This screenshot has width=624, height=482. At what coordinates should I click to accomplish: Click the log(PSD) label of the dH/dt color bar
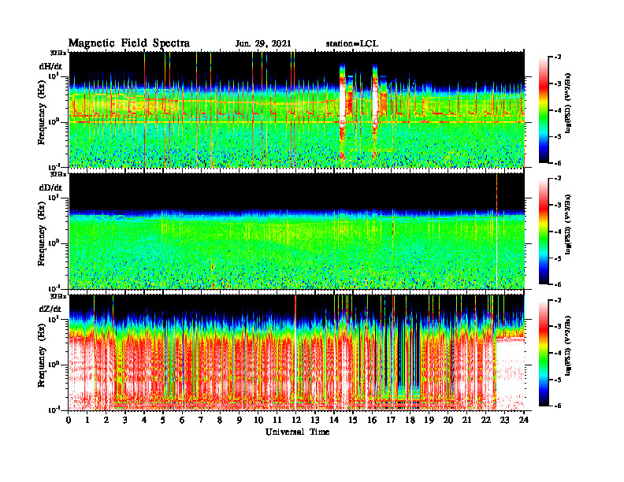point(568,103)
